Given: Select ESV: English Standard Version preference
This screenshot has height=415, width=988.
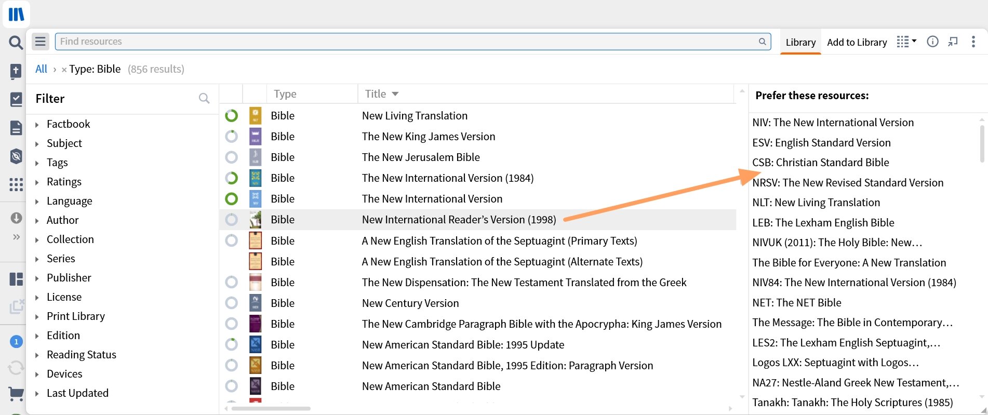Looking at the screenshot, I should pos(821,143).
